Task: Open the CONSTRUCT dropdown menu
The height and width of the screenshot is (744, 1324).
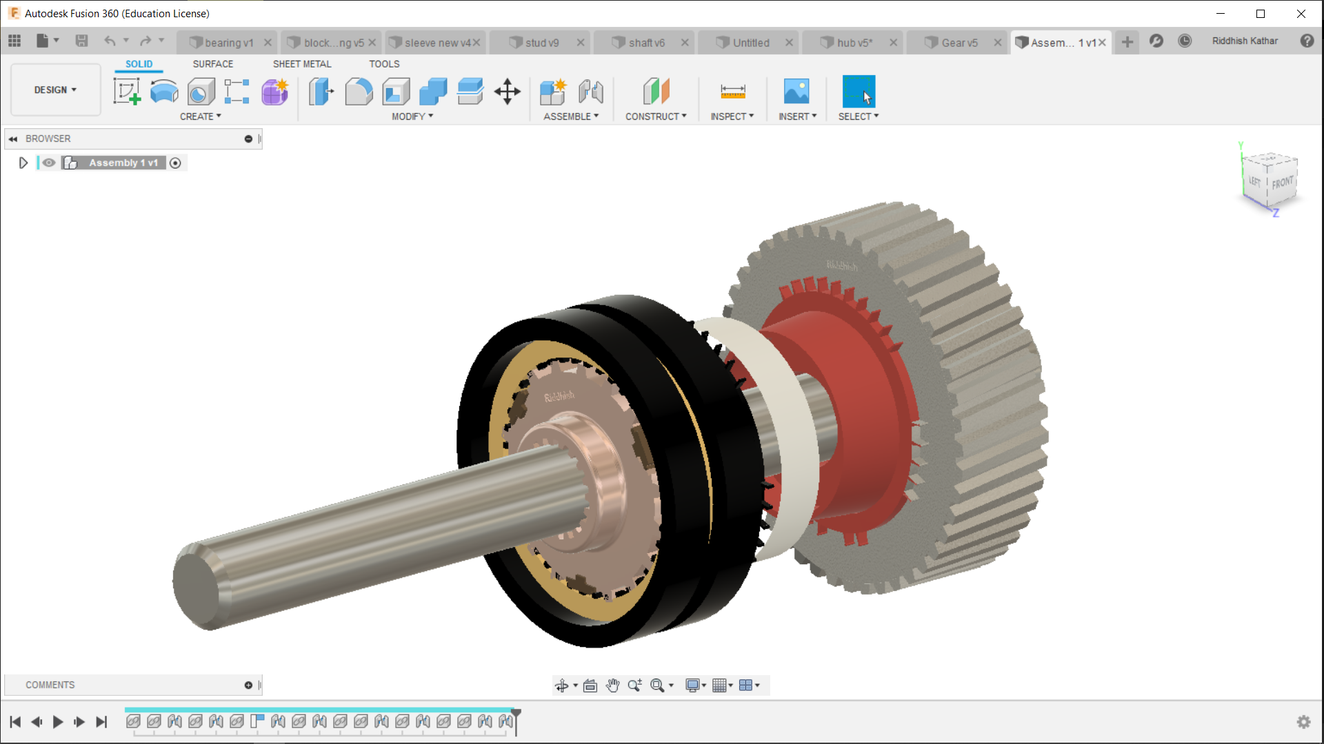Action: point(656,116)
